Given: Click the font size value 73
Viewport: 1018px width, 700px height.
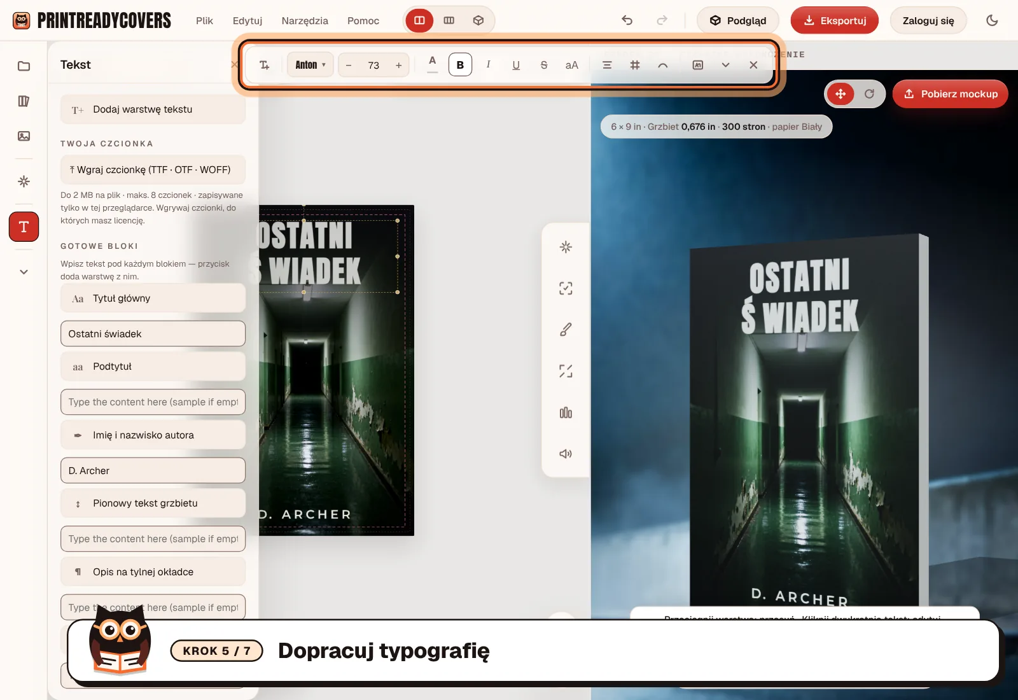Looking at the screenshot, I should pos(373,65).
